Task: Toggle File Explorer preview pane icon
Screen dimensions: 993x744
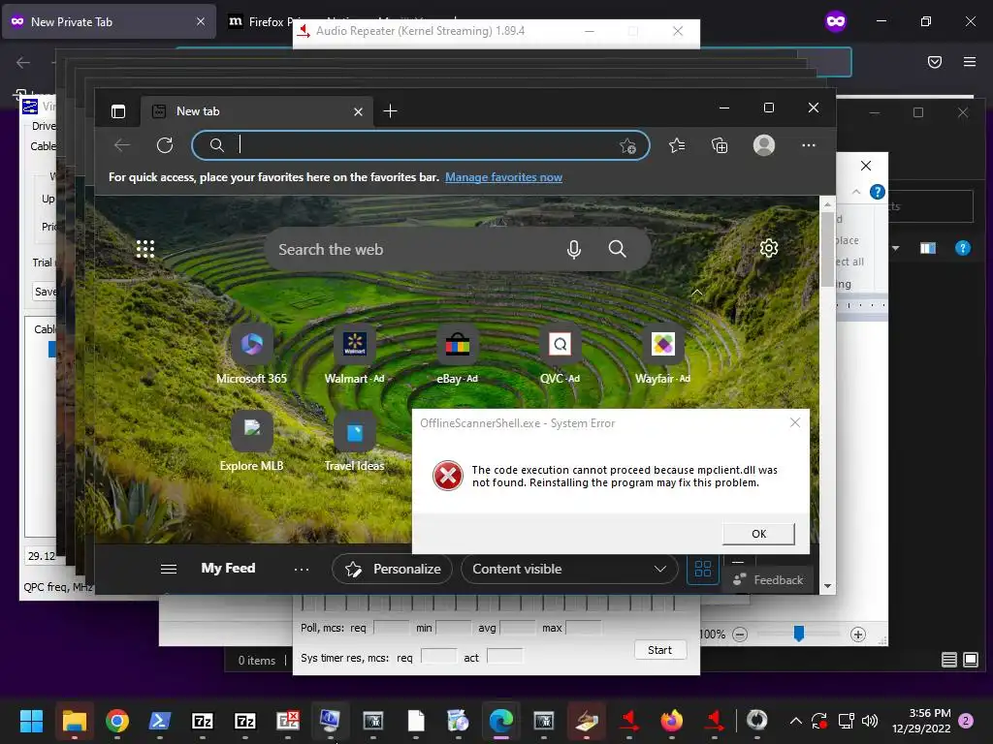Action: 928,248
